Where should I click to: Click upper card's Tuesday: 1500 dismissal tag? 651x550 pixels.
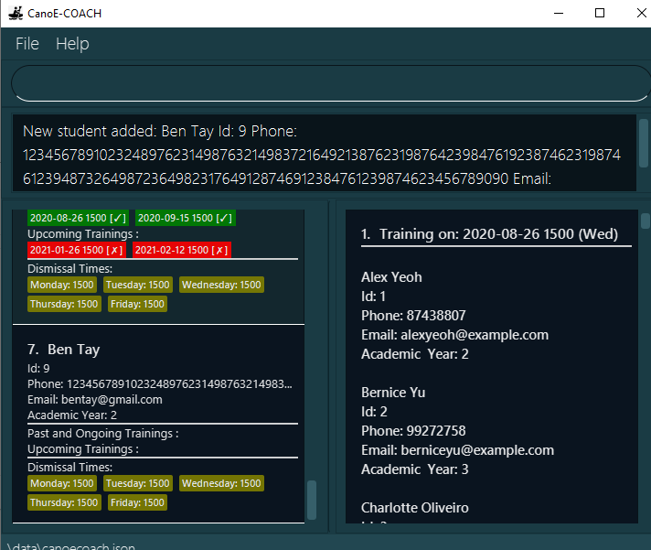(137, 285)
